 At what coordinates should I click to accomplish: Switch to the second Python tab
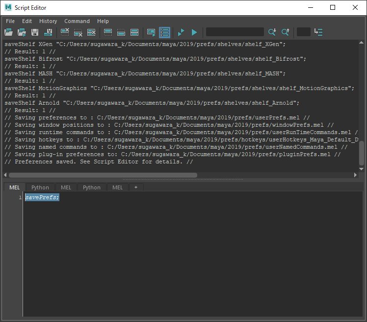92,187
